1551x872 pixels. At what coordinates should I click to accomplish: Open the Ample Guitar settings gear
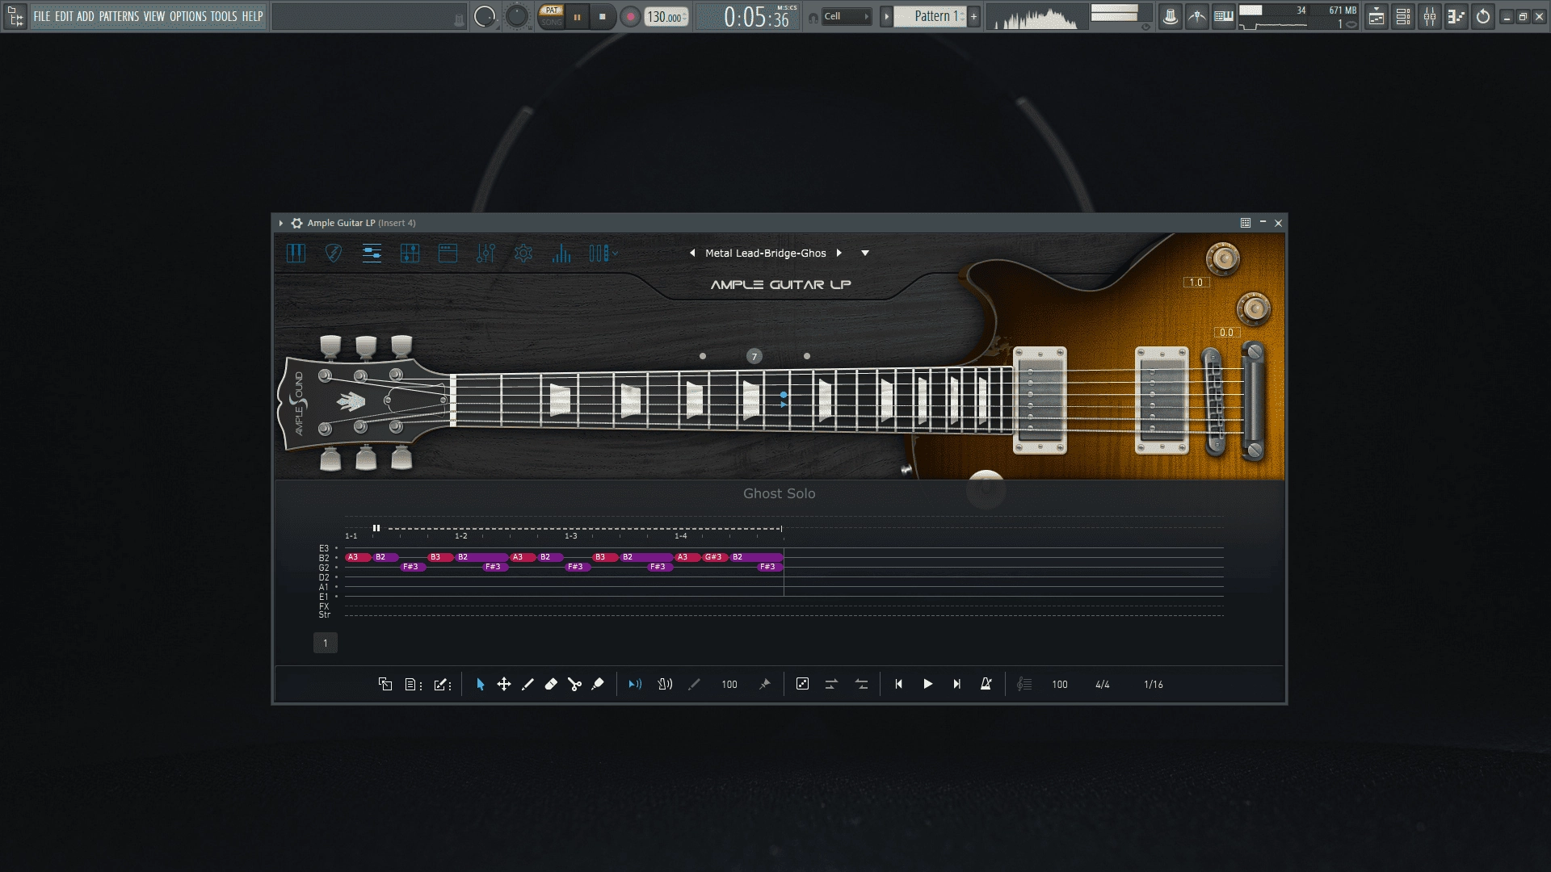523,254
